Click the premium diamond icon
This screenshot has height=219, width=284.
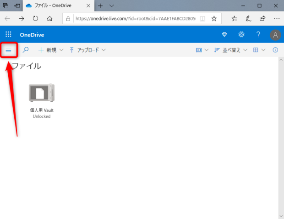click(224, 34)
